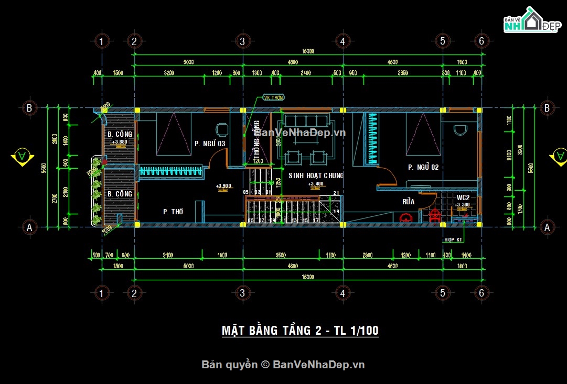Click the cyan wardrobe in P. NGỦ 02

(371, 139)
